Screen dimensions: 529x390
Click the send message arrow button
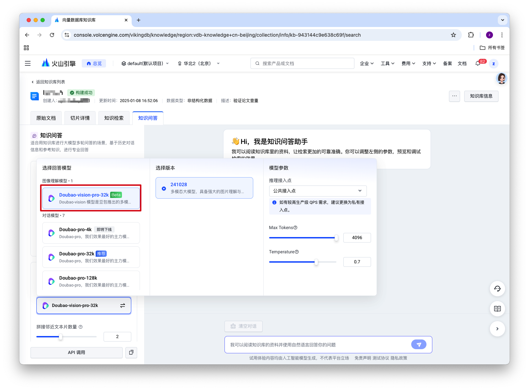[x=419, y=345]
